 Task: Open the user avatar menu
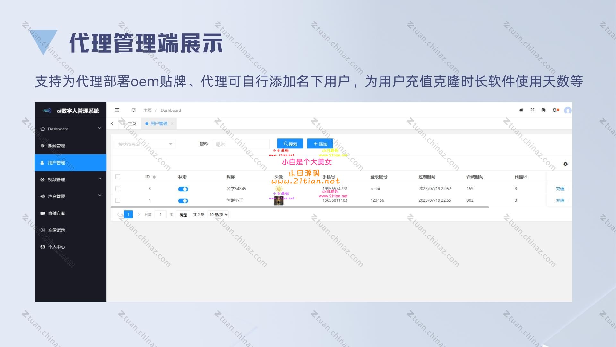point(568,111)
